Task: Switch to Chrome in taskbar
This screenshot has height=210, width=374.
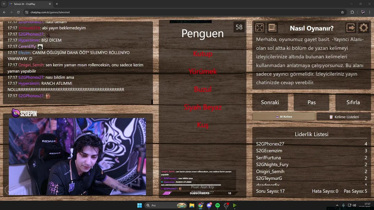Action: [x=200, y=205]
